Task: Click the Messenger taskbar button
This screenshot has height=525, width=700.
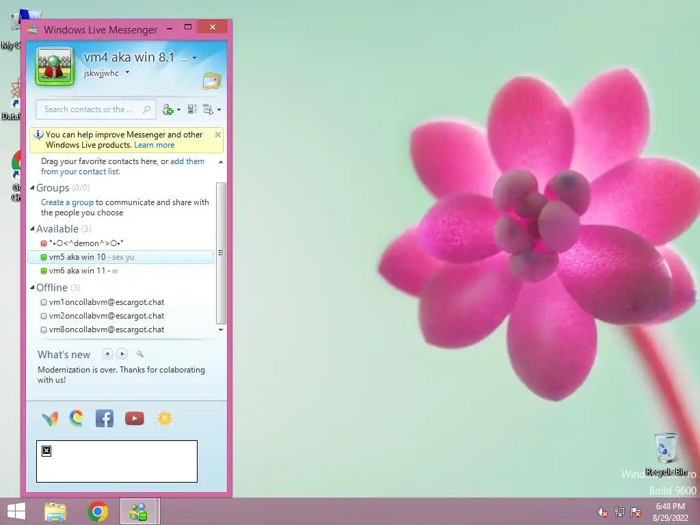Action: pos(138,511)
